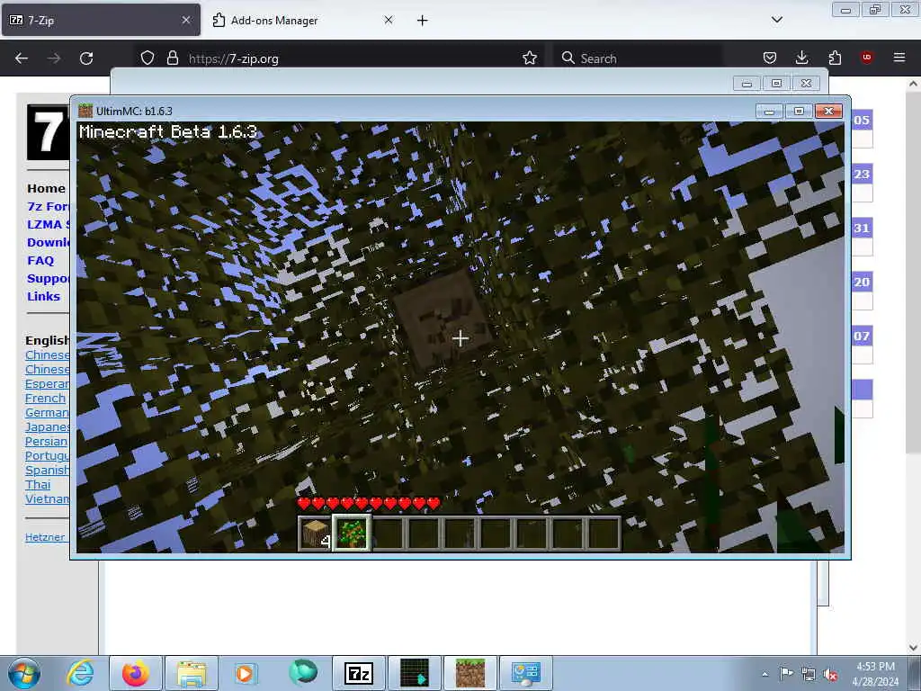
Task: Open the teal sphere taskbar app
Action: click(302, 673)
